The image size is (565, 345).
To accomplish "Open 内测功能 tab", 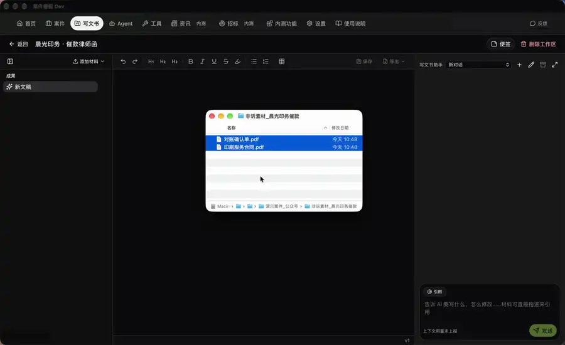I will [x=281, y=23].
